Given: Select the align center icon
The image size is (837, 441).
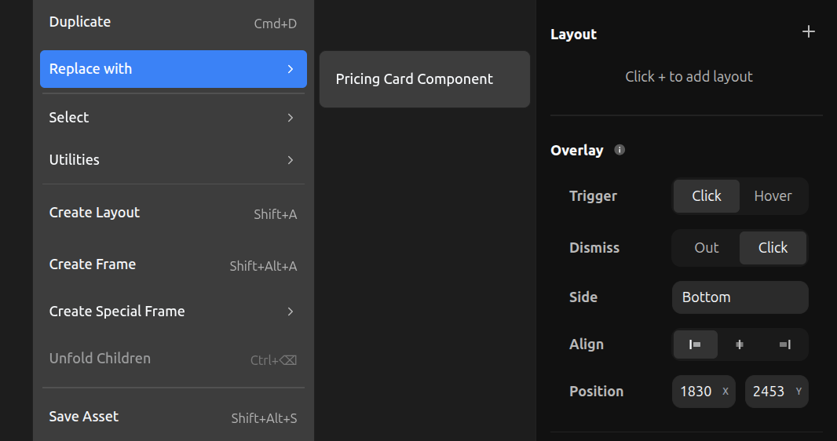Looking at the screenshot, I should coord(740,344).
